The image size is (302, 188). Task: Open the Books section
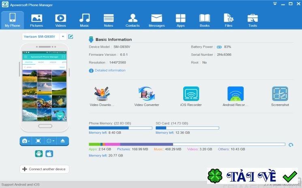(x=205, y=20)
